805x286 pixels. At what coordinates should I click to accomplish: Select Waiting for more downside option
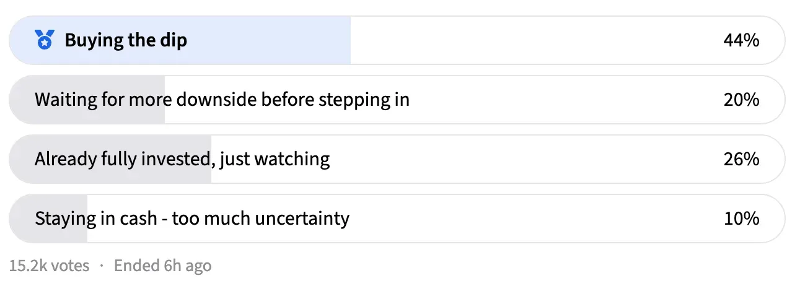point(397,100)
